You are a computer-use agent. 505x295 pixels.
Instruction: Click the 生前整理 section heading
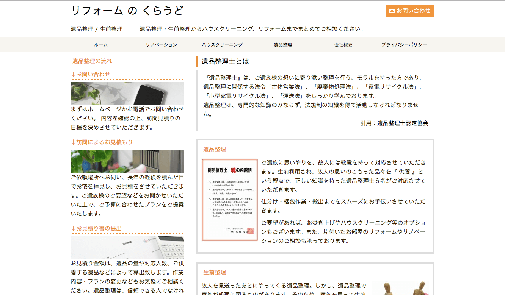(x=215, y=272)
